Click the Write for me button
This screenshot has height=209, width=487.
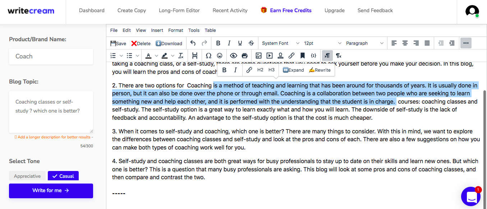[51, 191]
